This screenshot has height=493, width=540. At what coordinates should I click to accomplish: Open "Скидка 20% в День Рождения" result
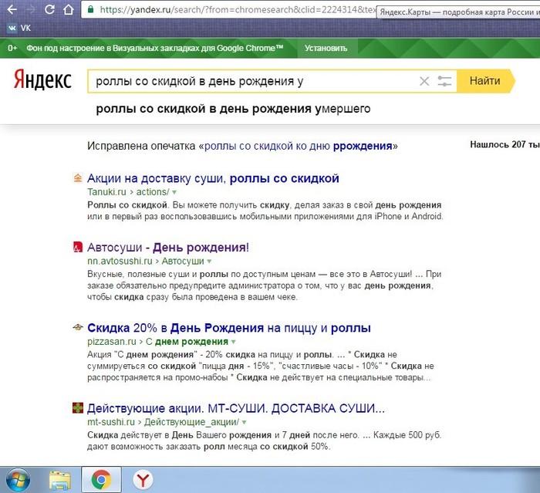click(x=229, y=327)
